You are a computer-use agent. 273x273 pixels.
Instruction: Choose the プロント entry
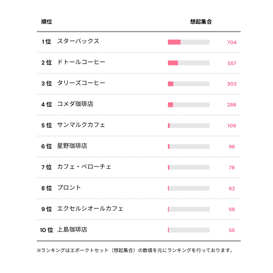[x=69, y=188]
